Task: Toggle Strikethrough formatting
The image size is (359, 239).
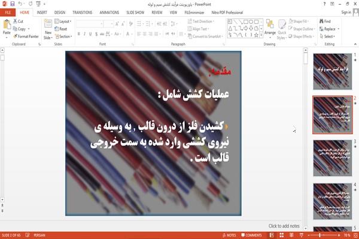Action: [x=102, y=34]
